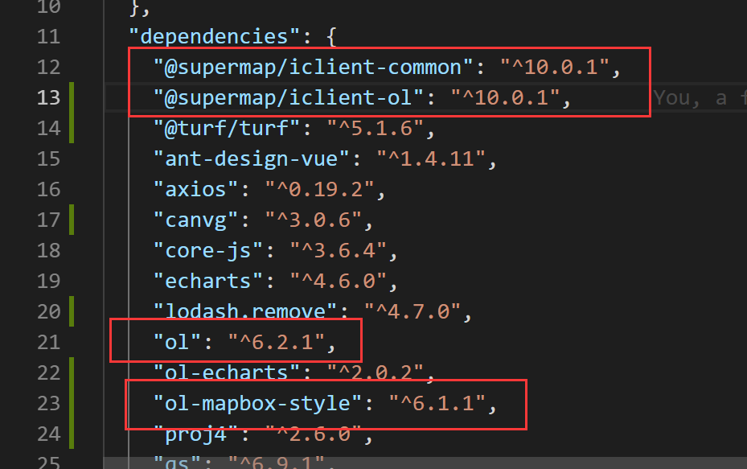This screenshot has height=469, width=747.
Task: Click the "ol-echarts" package name
Action: click(227, 372)
